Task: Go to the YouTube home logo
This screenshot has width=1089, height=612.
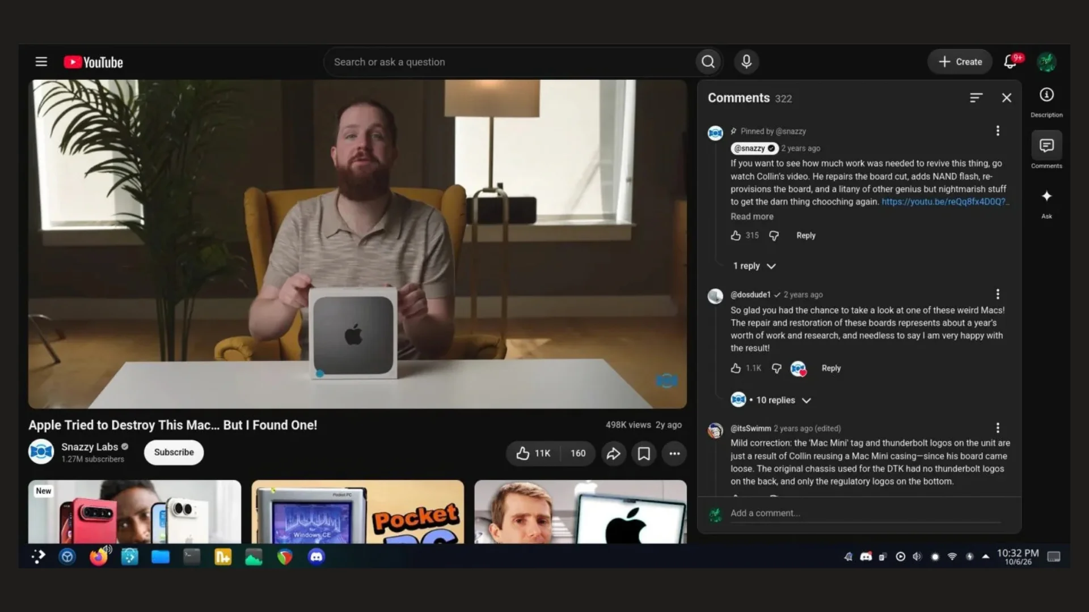Action: [94, 62]
